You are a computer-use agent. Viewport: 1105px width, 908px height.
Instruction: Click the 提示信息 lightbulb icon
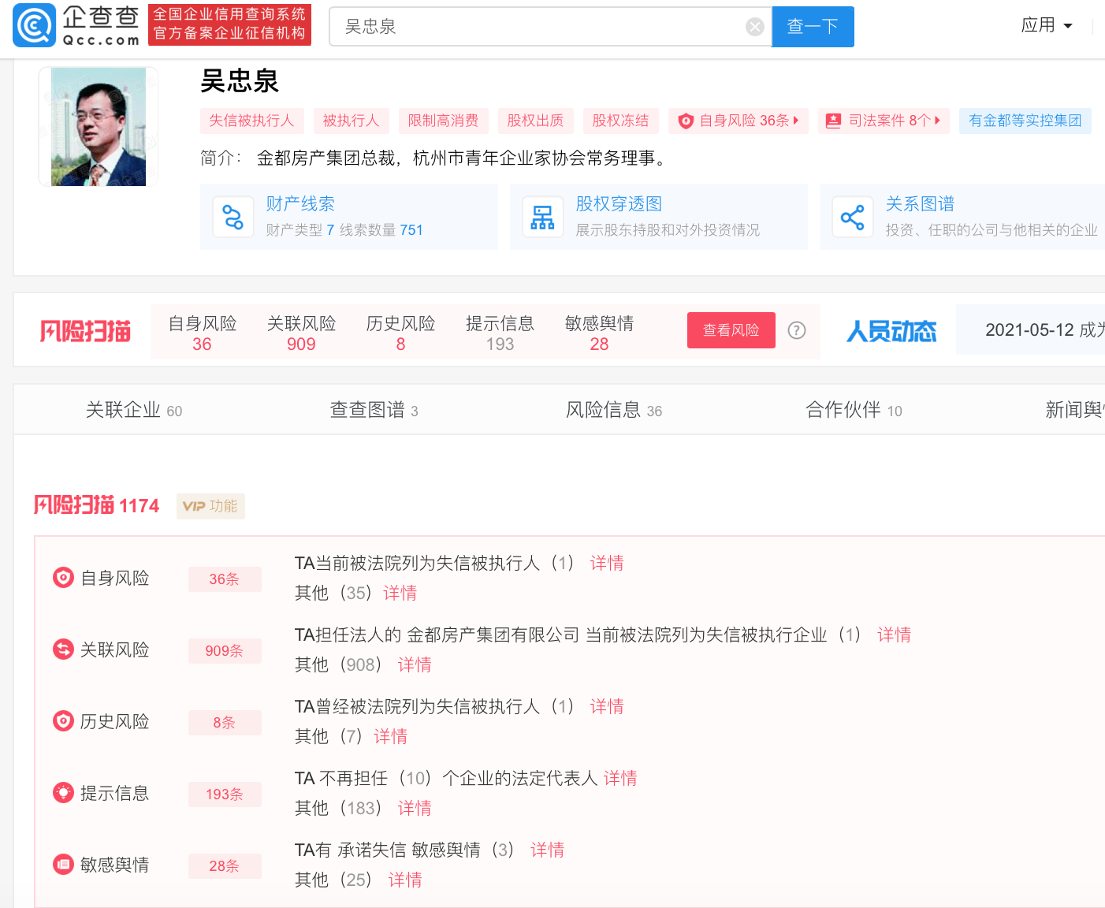(63, 793)
